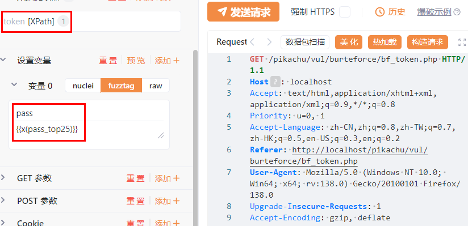Click the 热加载 hot reload button
The width and height of the screenshot is (468, 226).
point(385,42)
